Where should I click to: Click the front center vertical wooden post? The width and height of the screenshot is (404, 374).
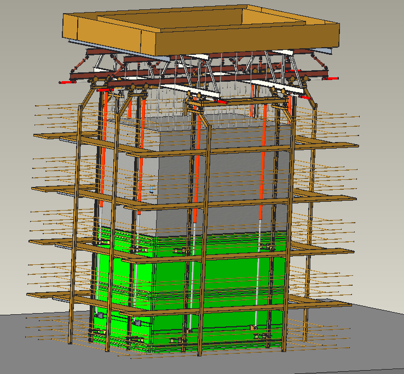(201, 247)
